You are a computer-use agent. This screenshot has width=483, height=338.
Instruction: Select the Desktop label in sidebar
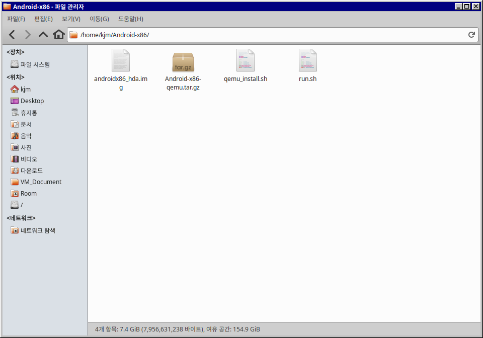tap(32, 101)
